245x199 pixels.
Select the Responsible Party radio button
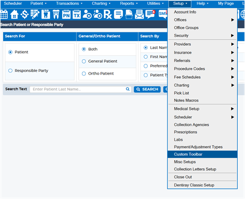click(x=10, y=70)
